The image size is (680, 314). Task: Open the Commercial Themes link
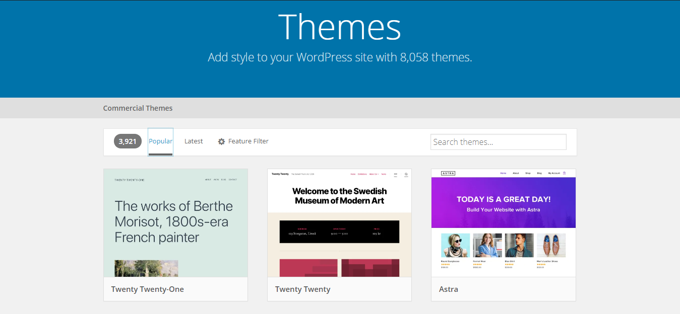pyautogui.click(x=138, y=108)
